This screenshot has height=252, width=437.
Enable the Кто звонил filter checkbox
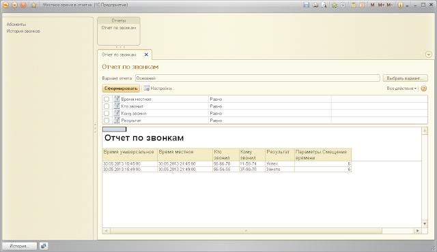pos(107,106)
